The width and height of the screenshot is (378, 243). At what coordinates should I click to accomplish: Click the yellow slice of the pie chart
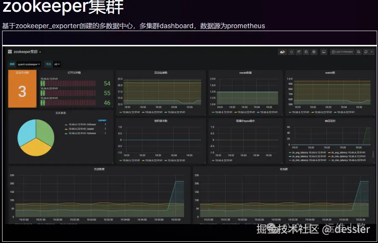(36, 148)
